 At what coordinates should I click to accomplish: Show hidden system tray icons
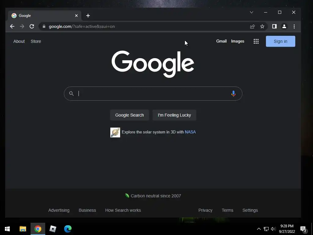pos(259,229)
